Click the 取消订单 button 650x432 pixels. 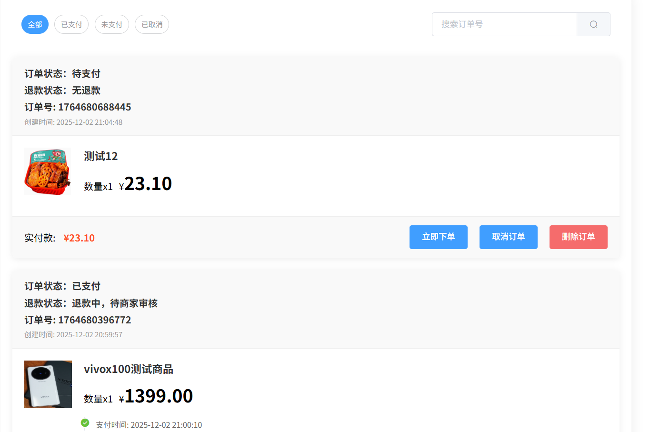(x=509, y=237)
